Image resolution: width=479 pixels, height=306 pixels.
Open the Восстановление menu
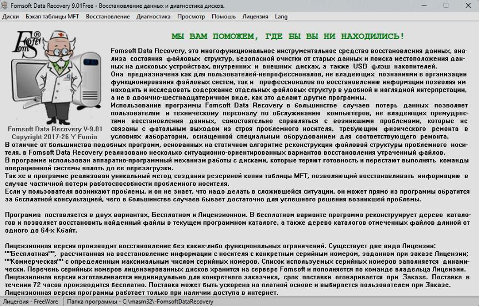[108, 17]
